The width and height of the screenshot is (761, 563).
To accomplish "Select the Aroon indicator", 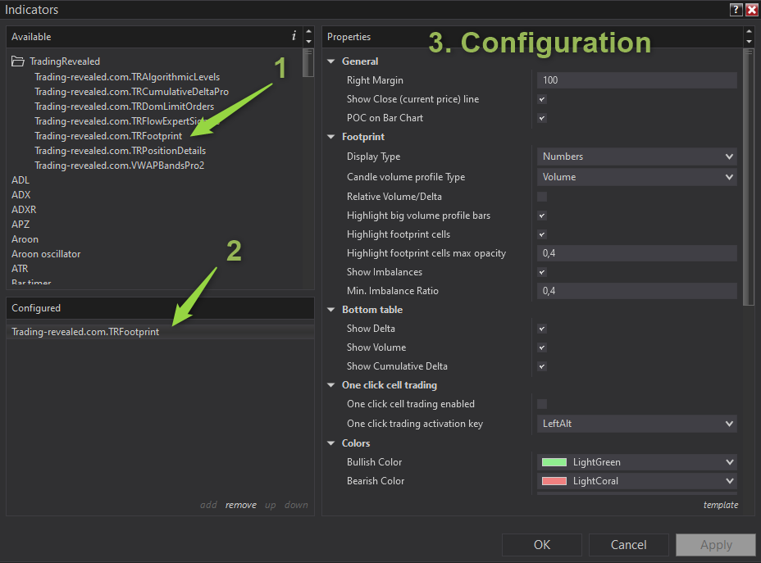I will 25,239.
